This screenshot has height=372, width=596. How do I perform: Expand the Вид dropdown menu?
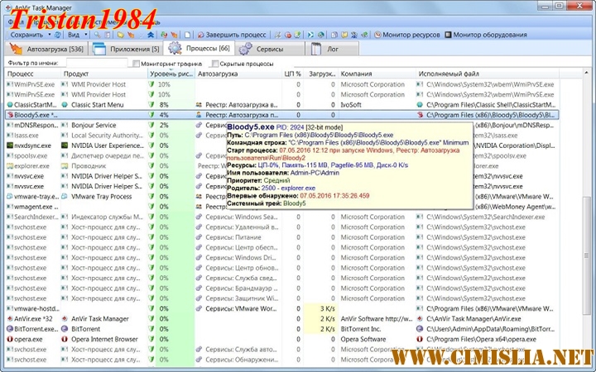point(76,35)
